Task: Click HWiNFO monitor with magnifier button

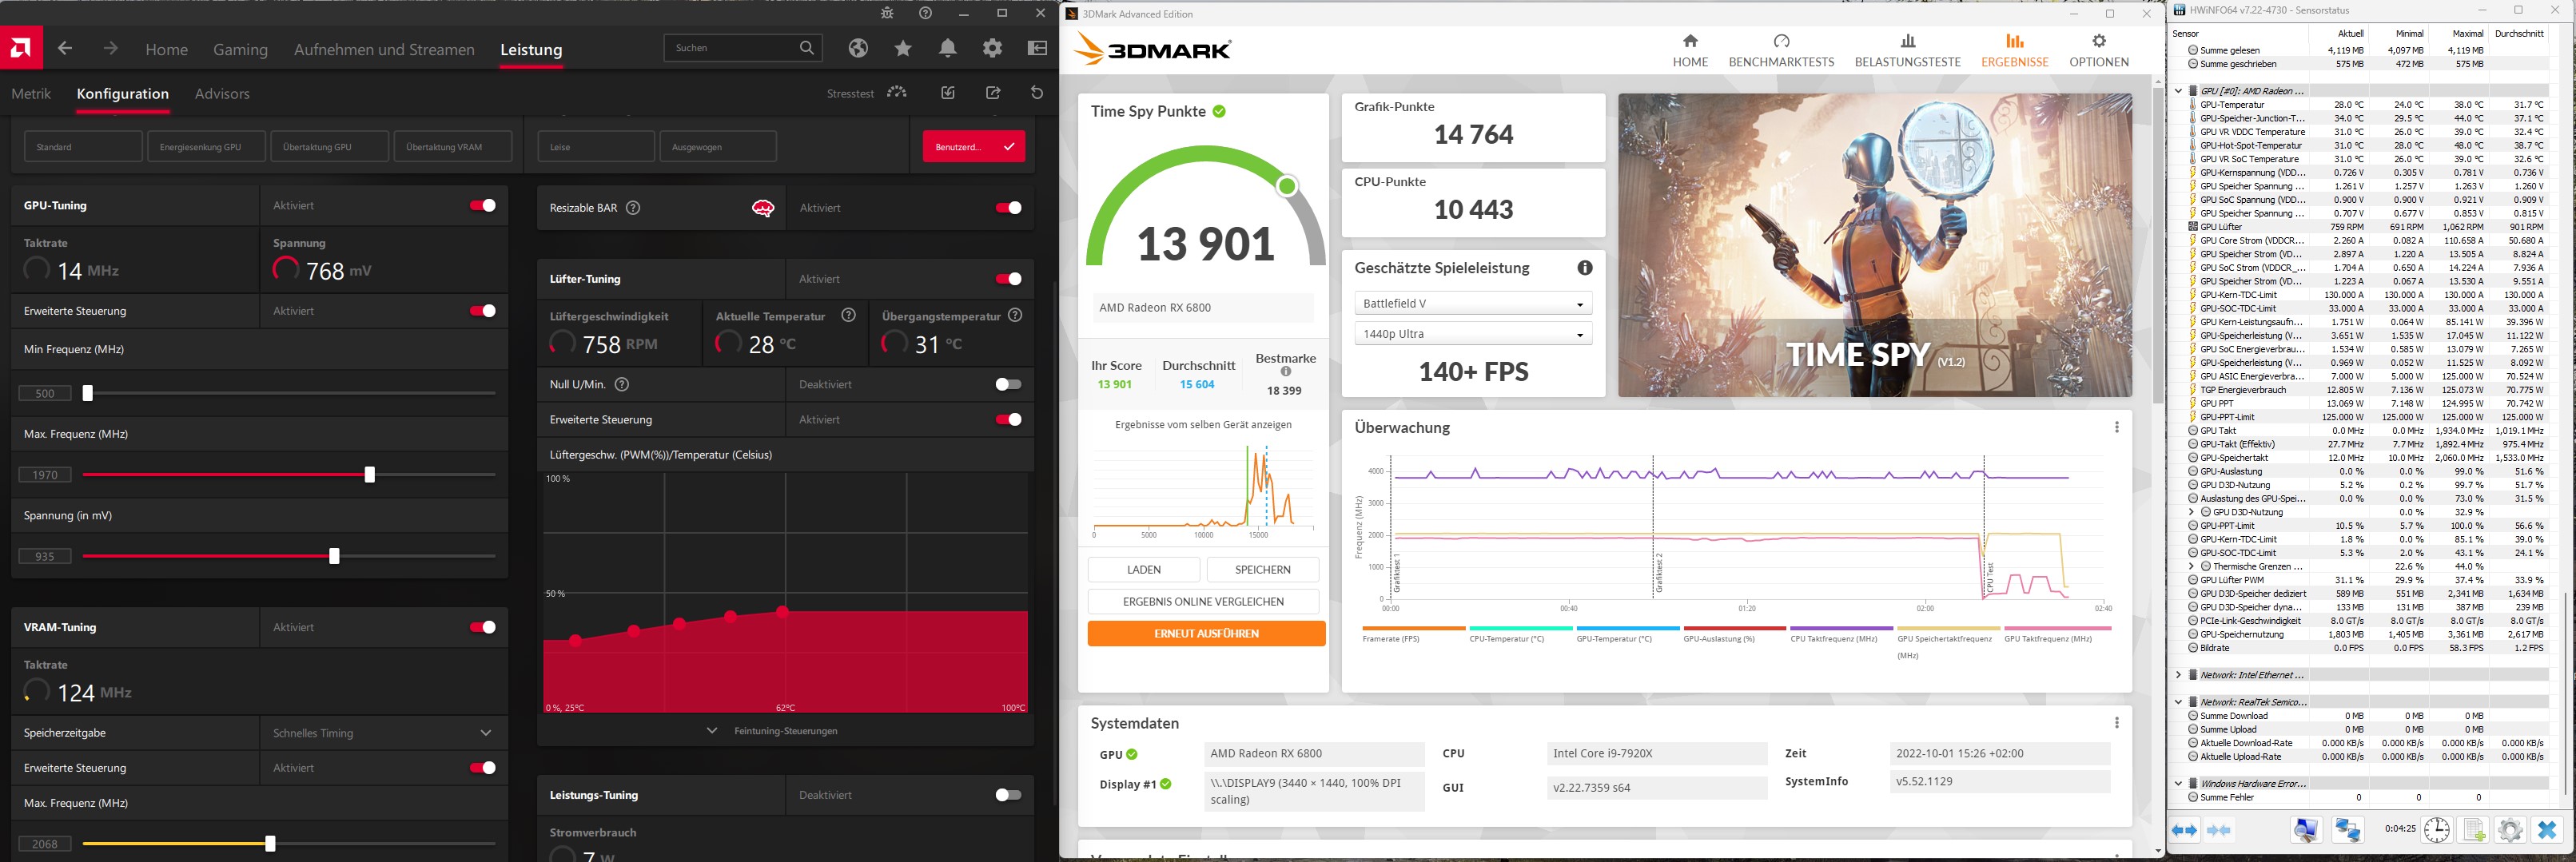Action: [2306, 830]
